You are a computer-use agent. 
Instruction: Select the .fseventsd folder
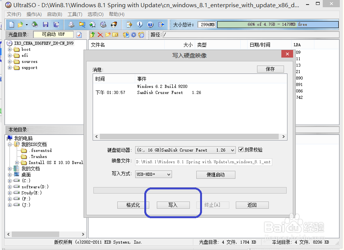coord(40,151)
